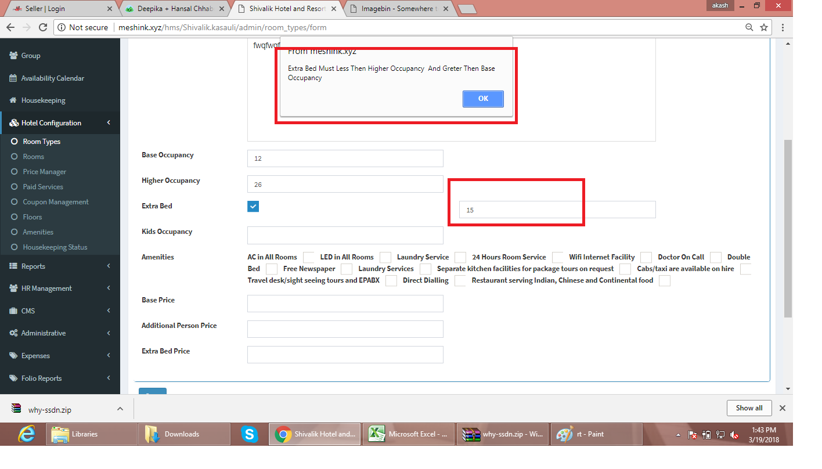Switch to rt - Paint in the taskbar
The width and height of the screenshot is (822, 469).
pyautogui.click(x=597, y=434)
